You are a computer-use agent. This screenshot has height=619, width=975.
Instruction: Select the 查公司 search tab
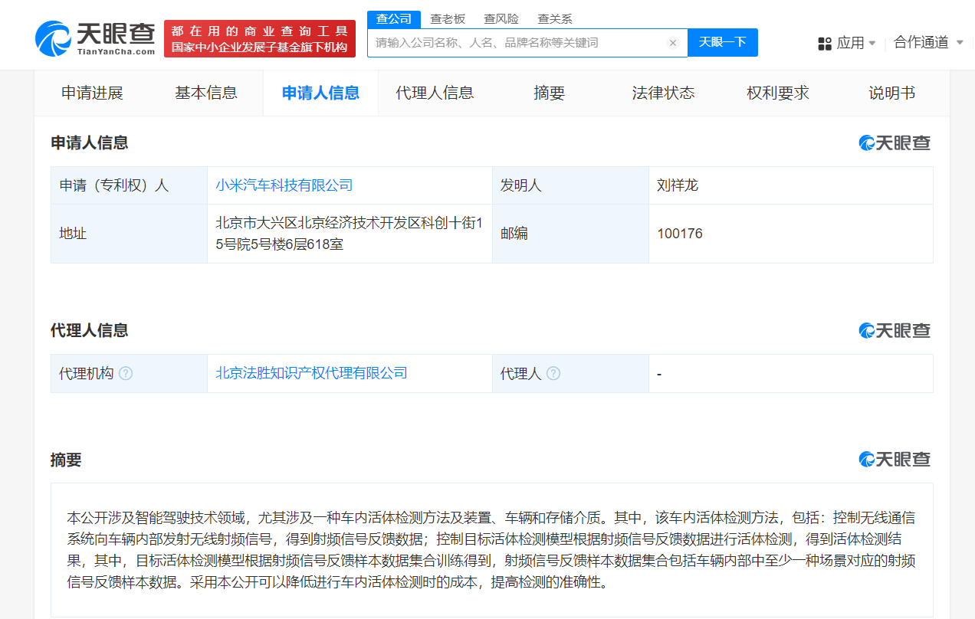point(394,19)
